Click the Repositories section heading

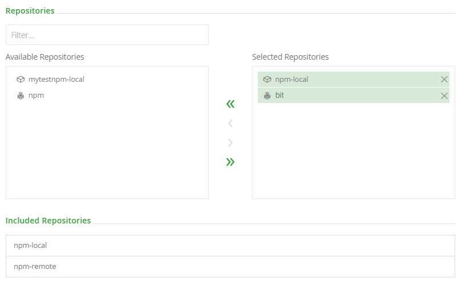[x=30, y=10]
